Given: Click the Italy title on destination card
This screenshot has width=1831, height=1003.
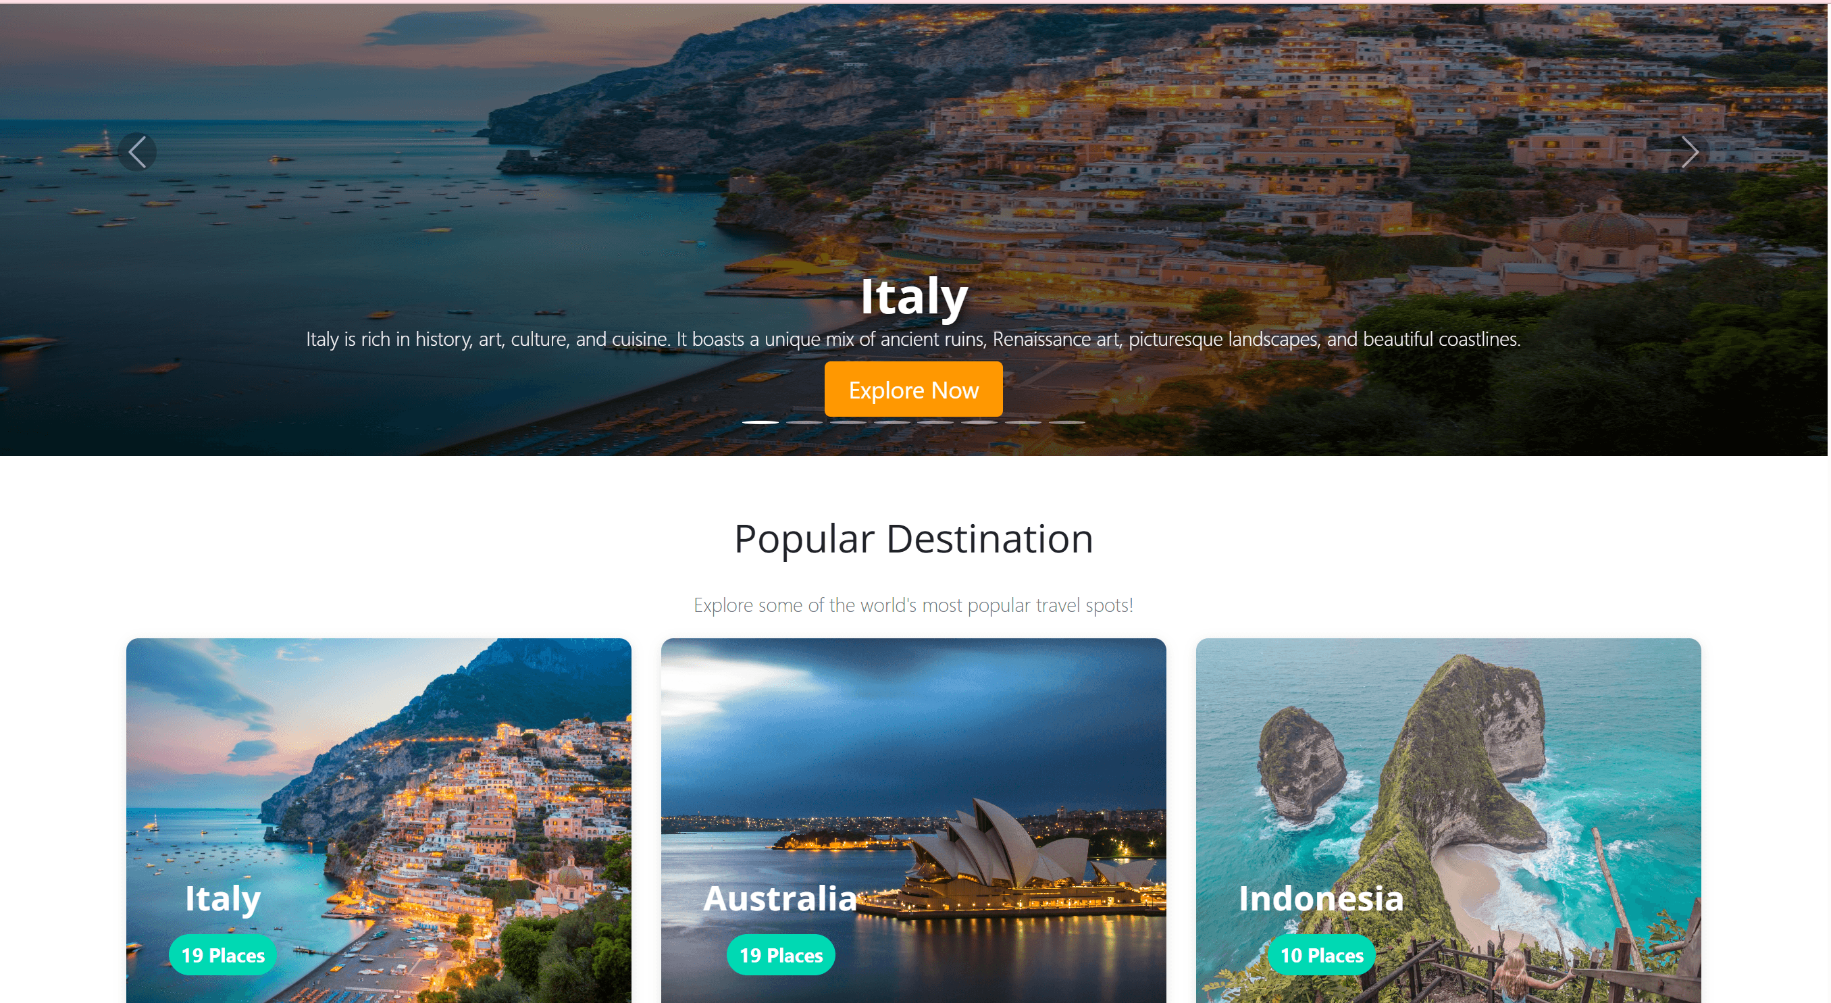Looking at the screenshot, I should (223, 898).
